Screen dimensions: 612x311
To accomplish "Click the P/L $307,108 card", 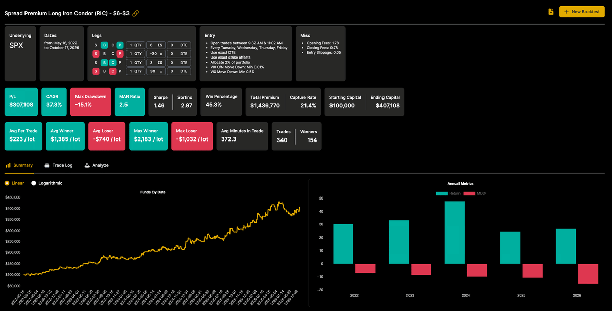I will (21, 101).
